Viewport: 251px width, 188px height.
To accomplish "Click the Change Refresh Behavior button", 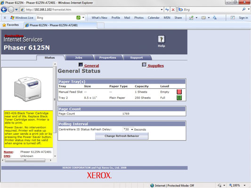I will (x=121, y=136).
